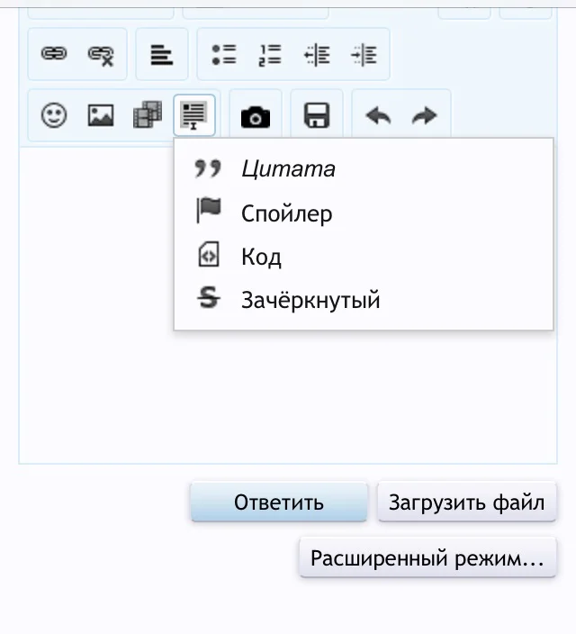Click the insert image icon
Screen dimensions: 576x634
click(x=101, y=115)
